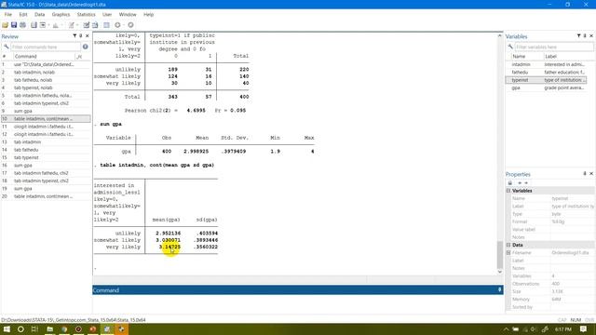
Task: Click previous variable arrow in Properties
Action: coord(520,182)
